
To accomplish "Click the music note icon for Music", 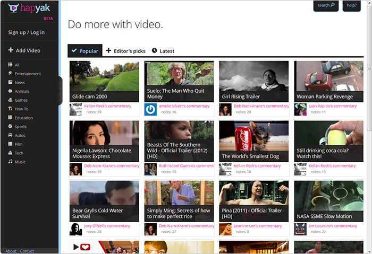I will click(10, 161).
